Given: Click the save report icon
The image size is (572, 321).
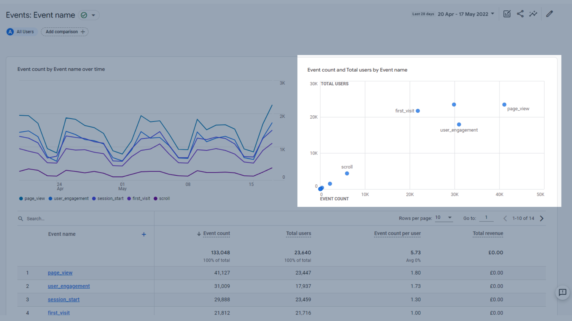Looking at the screenshot, I should 506,14.
